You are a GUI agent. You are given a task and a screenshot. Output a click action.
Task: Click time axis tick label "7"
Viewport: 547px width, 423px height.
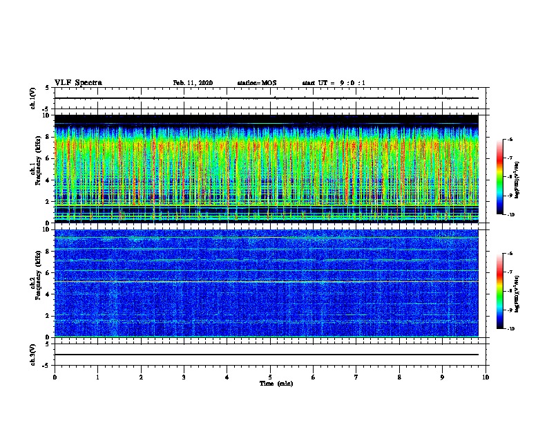(356, 377)
